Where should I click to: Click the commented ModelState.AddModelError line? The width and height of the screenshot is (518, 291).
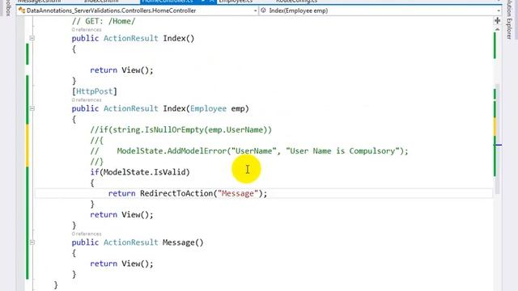click(x=249, y=151)
